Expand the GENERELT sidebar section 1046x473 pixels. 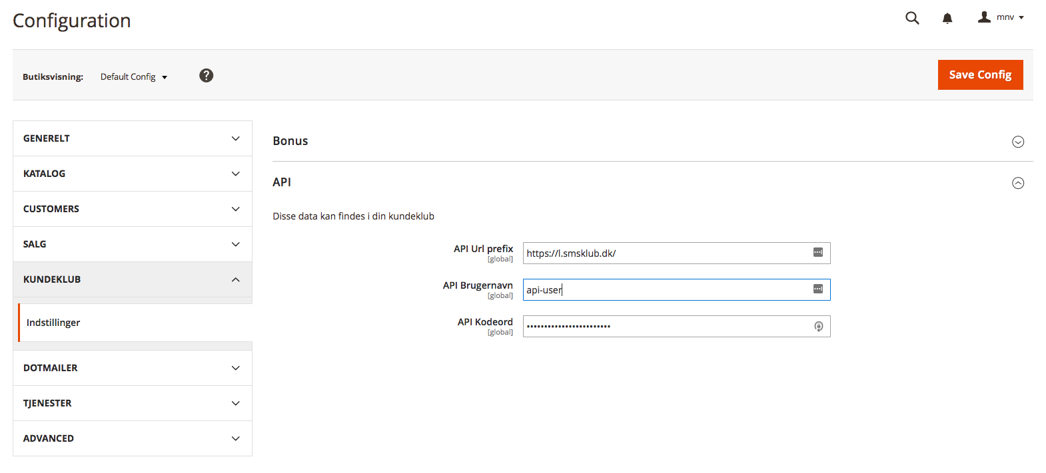point(133,138)
